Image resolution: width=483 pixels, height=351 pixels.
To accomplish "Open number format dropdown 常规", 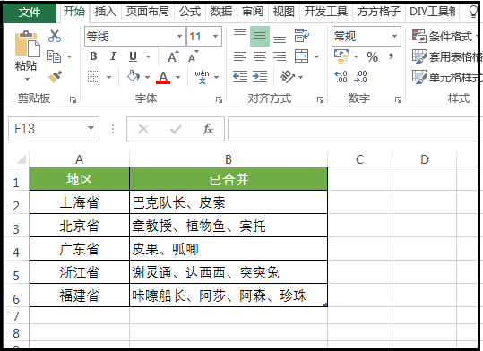I will [x=394, y=37].
